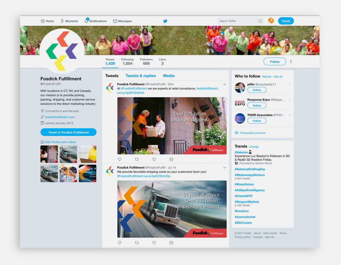This screenshot has height=265, width=341.
Task: Open the fosdickfulfillment.com website link
Action: point(60,117)
